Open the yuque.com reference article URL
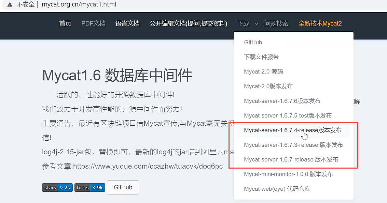Image resolution: width=387 pixels, height=203 pixels. pos(148,166)
